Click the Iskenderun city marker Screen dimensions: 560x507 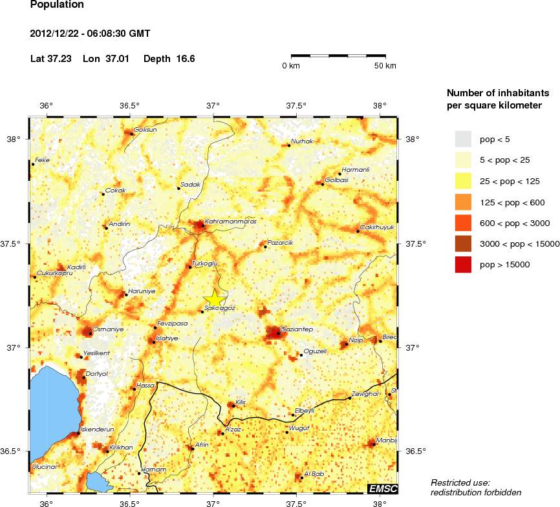coord(78,433)
